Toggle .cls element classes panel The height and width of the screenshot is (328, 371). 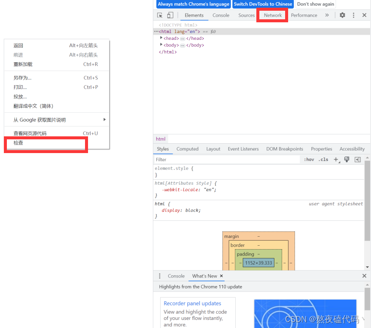click(323, 159)
